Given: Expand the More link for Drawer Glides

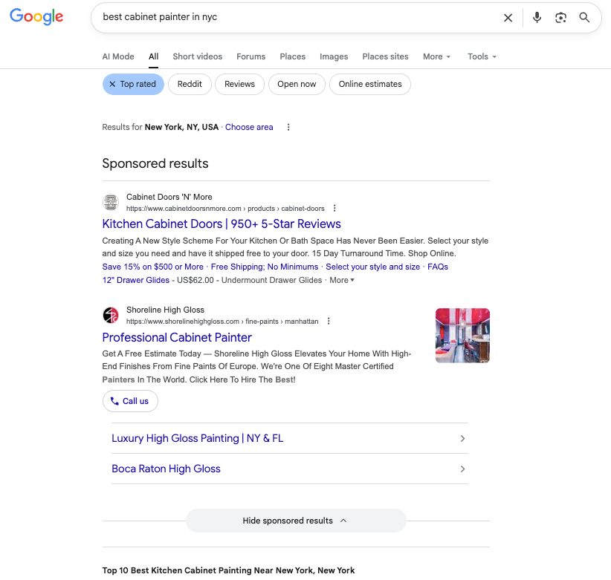Looking at the screenshot, I should (x=341, y=280).
